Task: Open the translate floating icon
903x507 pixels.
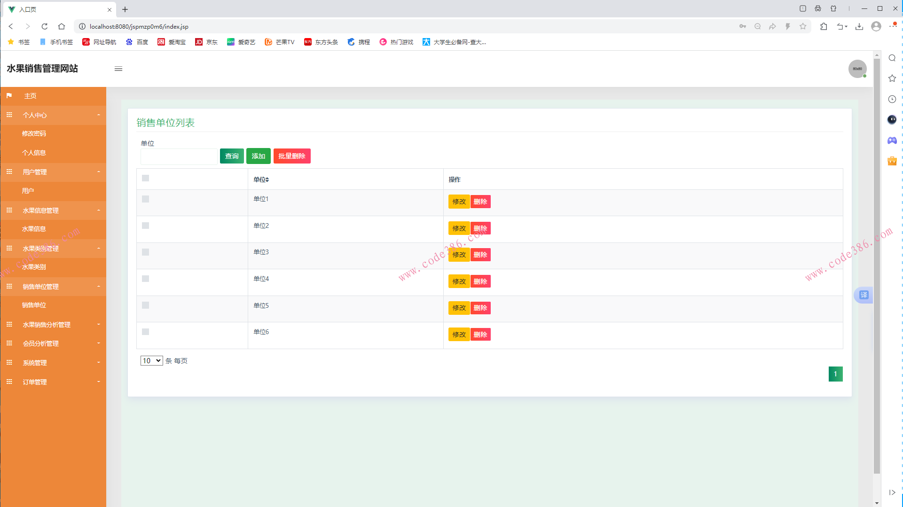Action: (864, 295)
